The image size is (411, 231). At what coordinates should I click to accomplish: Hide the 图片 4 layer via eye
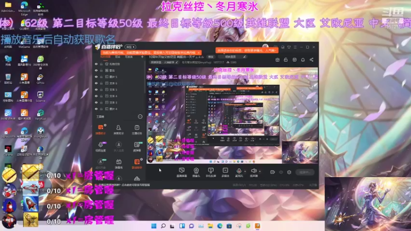point(96,109)
